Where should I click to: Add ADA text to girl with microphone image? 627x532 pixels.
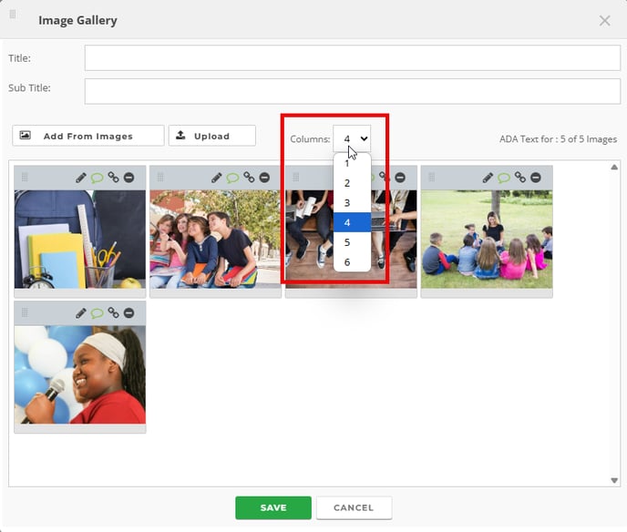(x=98, y=313)
